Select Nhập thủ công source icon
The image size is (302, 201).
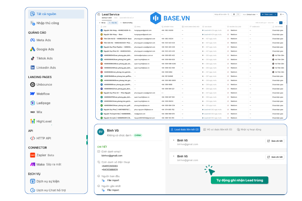pyautogui.click(x=33, y=23)
